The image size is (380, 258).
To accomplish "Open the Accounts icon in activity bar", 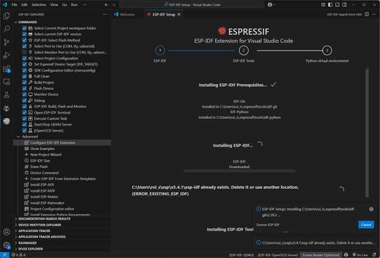I will 6,232.
